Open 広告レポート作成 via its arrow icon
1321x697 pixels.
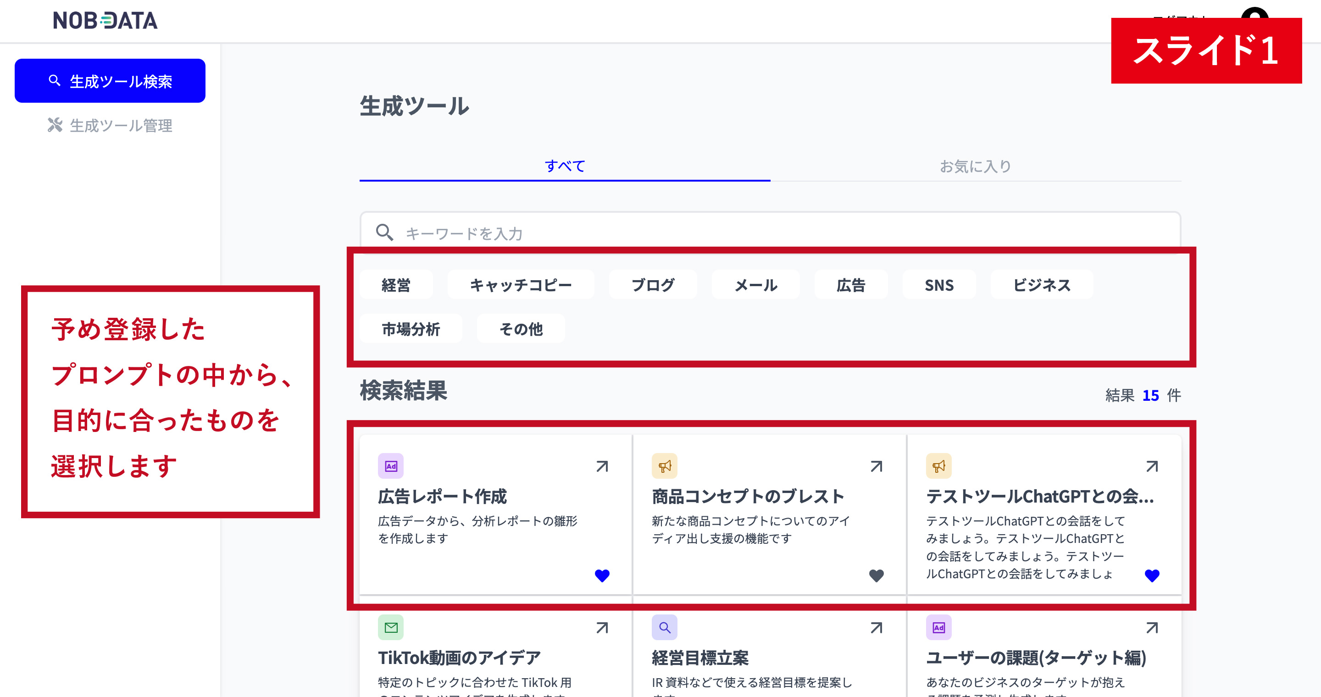click(603, 466)
